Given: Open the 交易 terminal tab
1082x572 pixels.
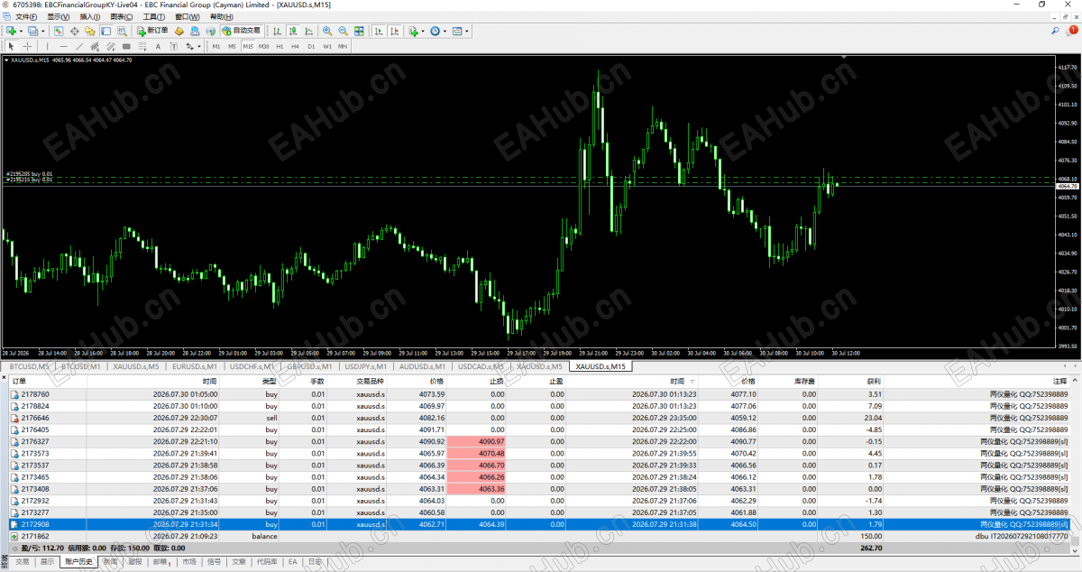Looking at the screenshot, I should 22,561.
